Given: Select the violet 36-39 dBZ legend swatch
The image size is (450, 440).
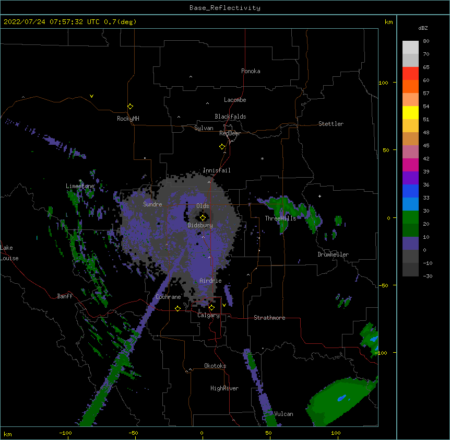Looking at the screenshot, I should [410, 178].
